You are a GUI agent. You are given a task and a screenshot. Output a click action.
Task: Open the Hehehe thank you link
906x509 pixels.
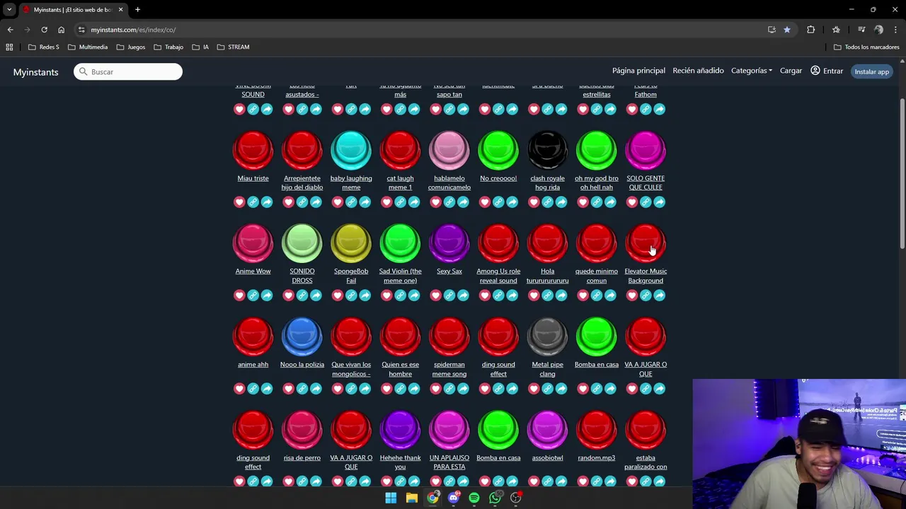[400, 462]
